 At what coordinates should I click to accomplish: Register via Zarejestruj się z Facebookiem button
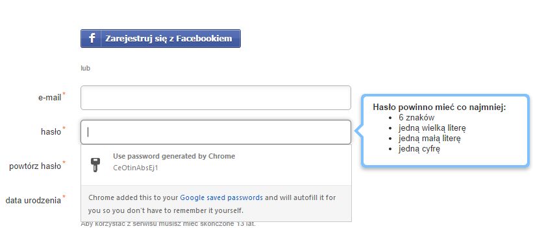tap(160, 38)
